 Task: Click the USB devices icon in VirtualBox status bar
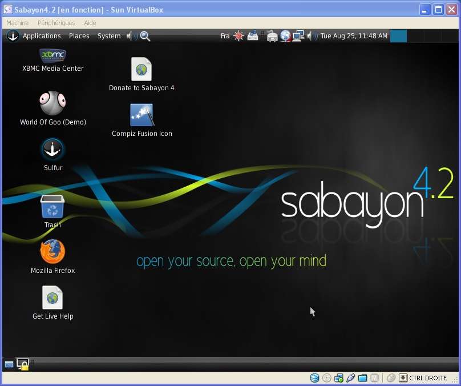(x=351, y=378)
